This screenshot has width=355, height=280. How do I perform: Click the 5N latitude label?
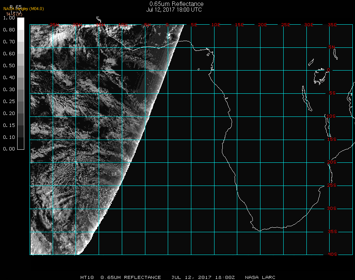332,47
